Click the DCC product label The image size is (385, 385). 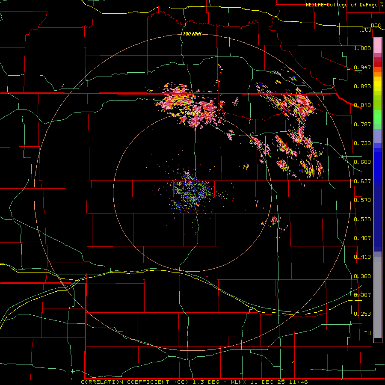click(376, 25)
